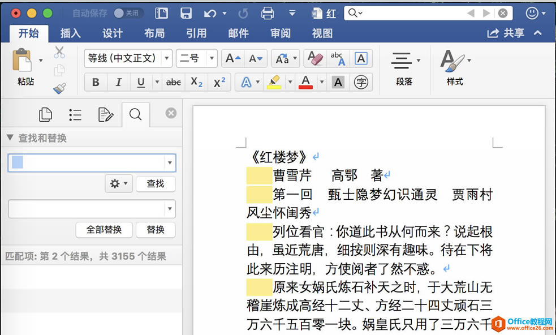Image resolution: width=556 pixels, height=335 pixels.
Task: Select the subscript icon
Action: (x=196, y=81)
